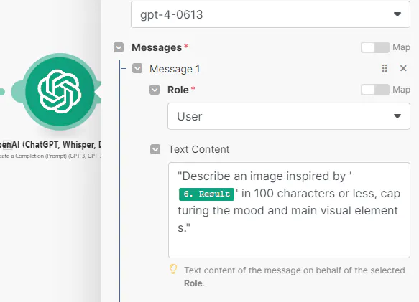Click the Create a Completion subtitle text
Viewport: 419px width, 302px height.
coord(50,156)
